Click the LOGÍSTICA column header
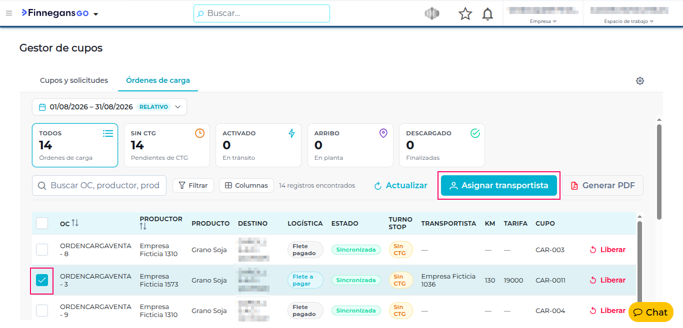The height and width of the screenshot is (328, 683). (x=305, y=224)
